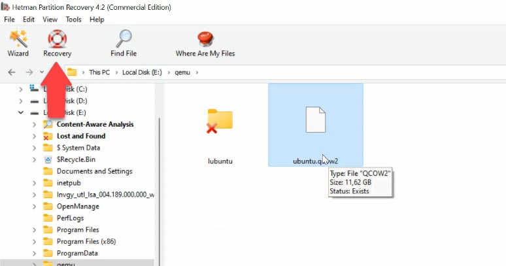Go back with the back arrow
506x266 pixels.
click(x=12, y=73)
